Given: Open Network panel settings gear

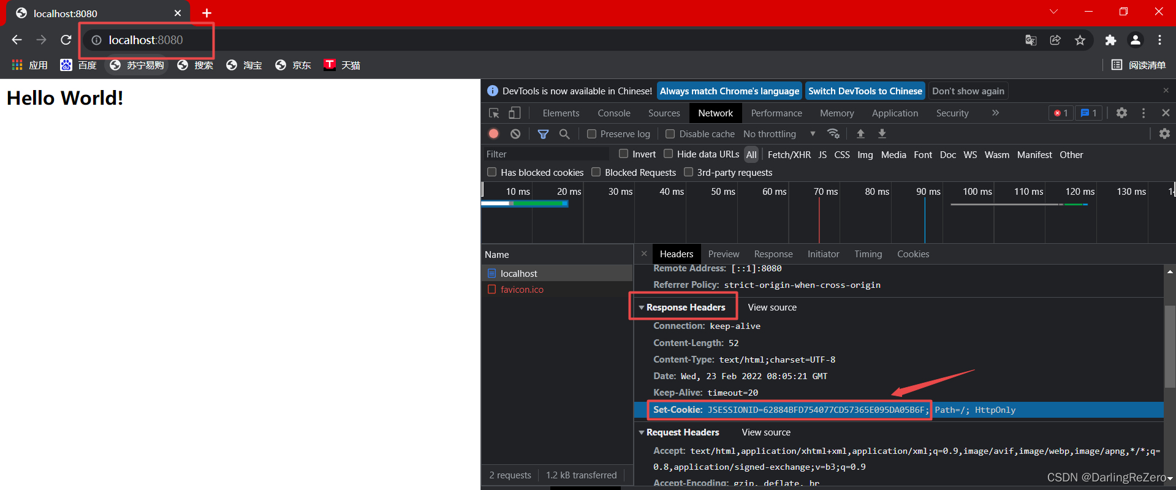Looking at the screenshot, I should pos(1164,134).
